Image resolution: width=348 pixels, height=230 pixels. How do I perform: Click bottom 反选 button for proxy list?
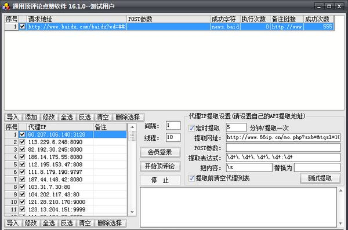tap(67, 223)
